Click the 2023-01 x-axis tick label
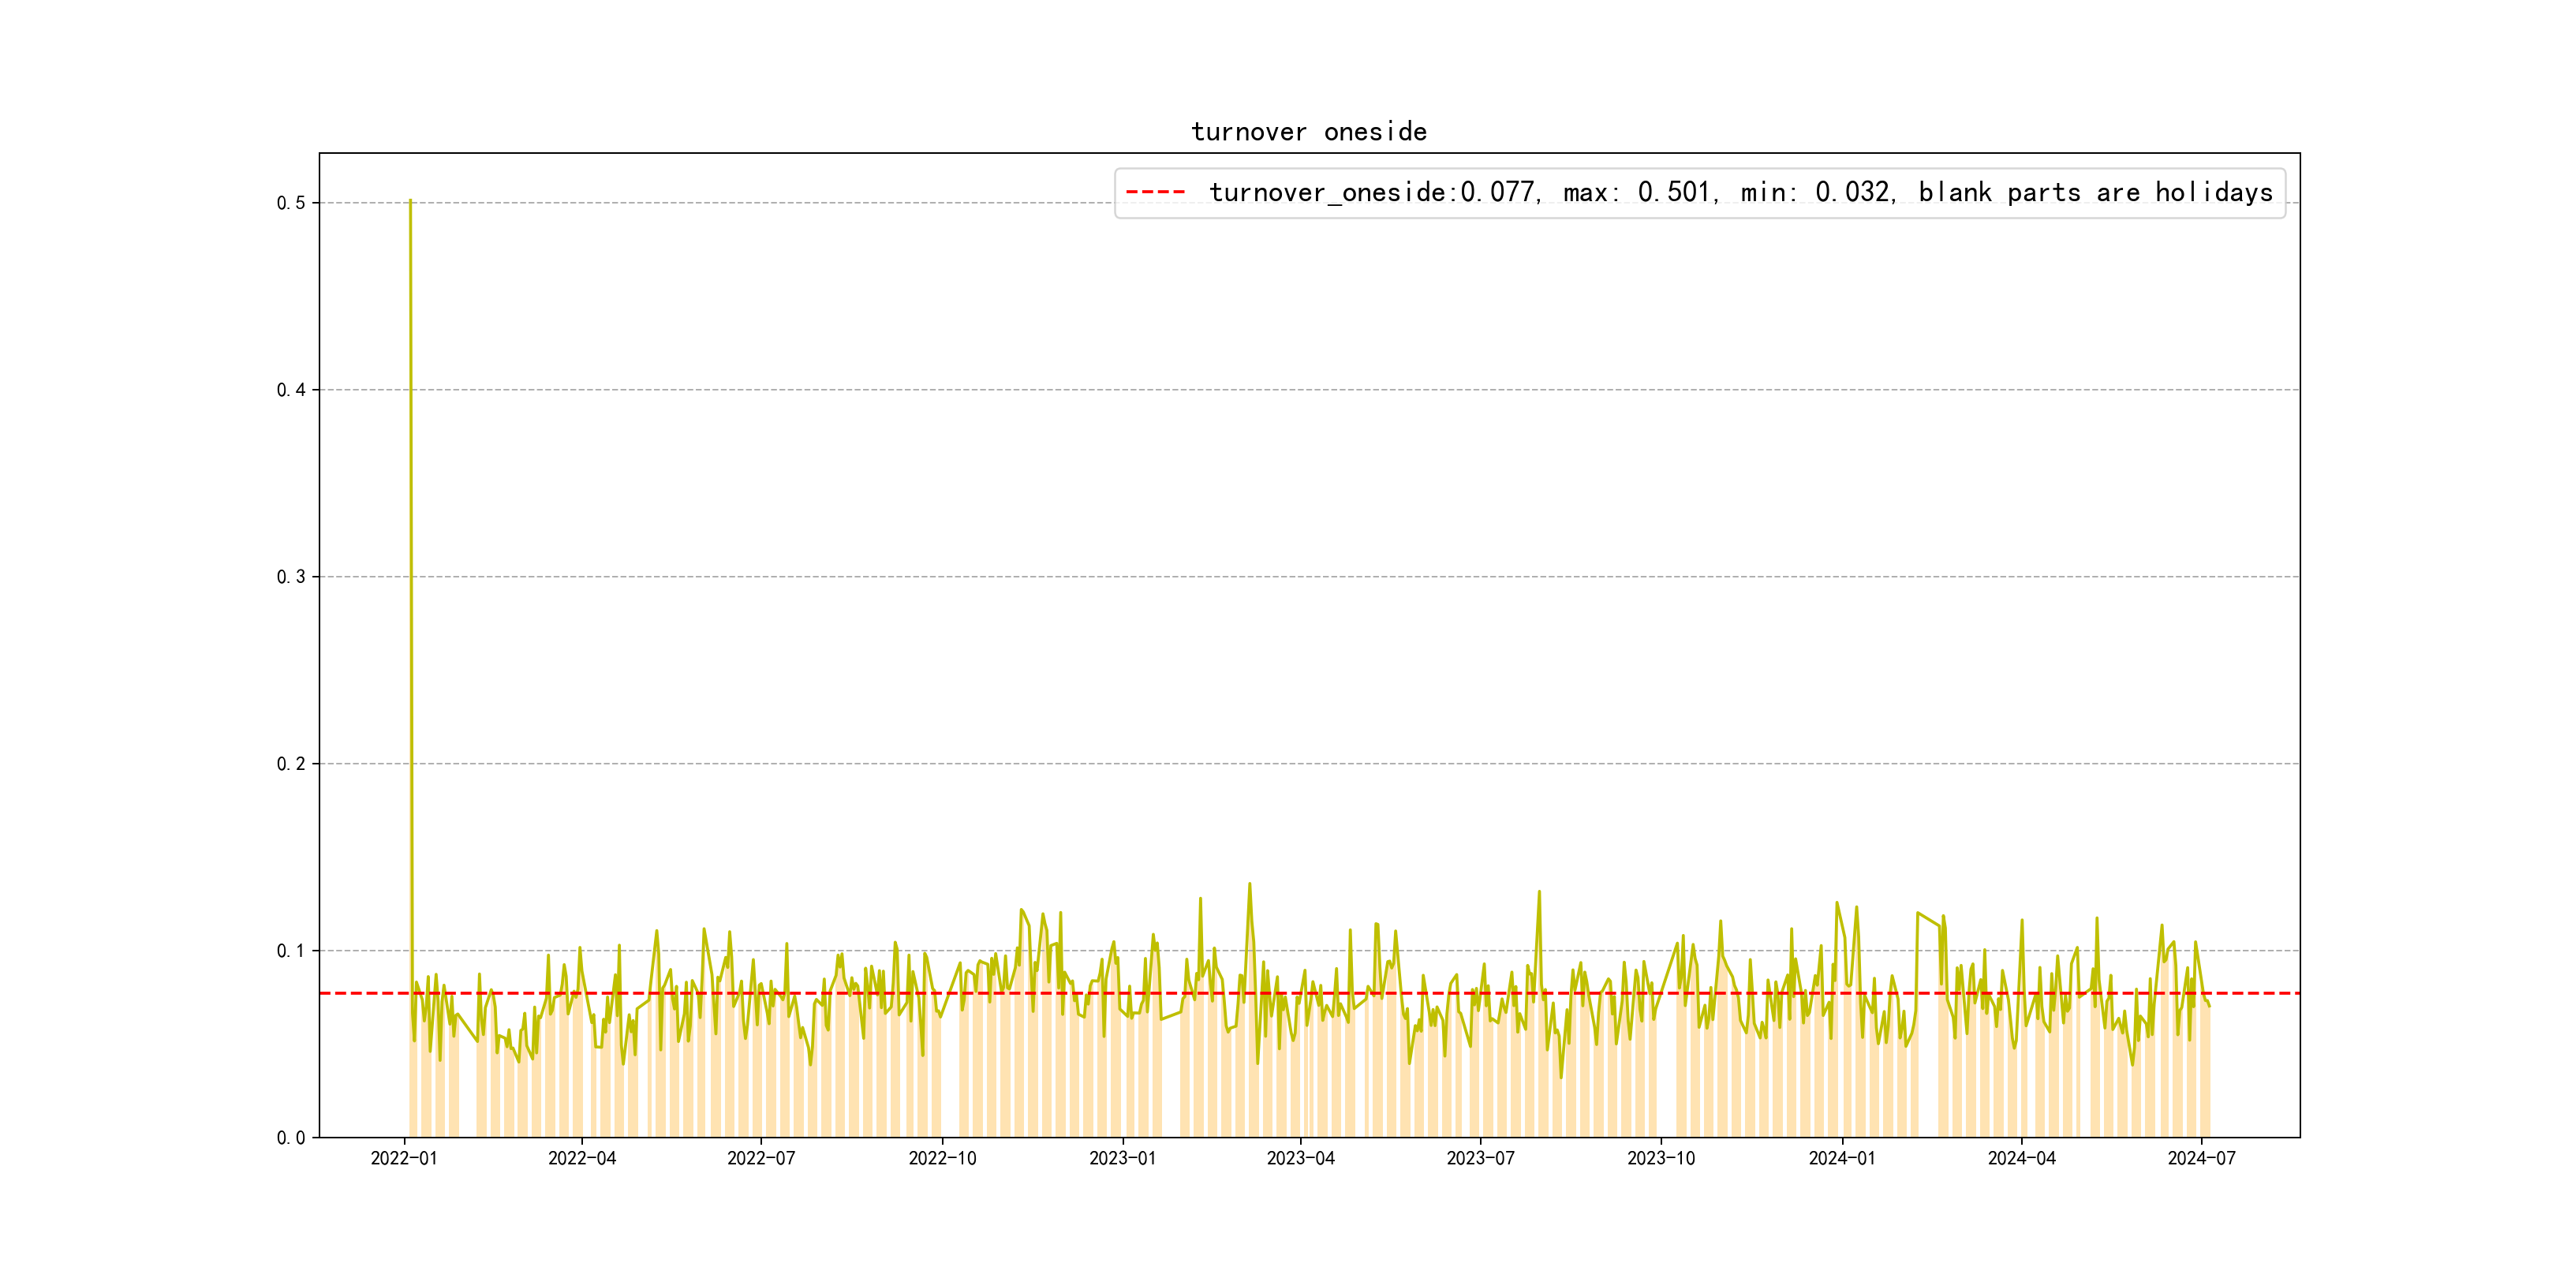 [x=1123, y=1158]
